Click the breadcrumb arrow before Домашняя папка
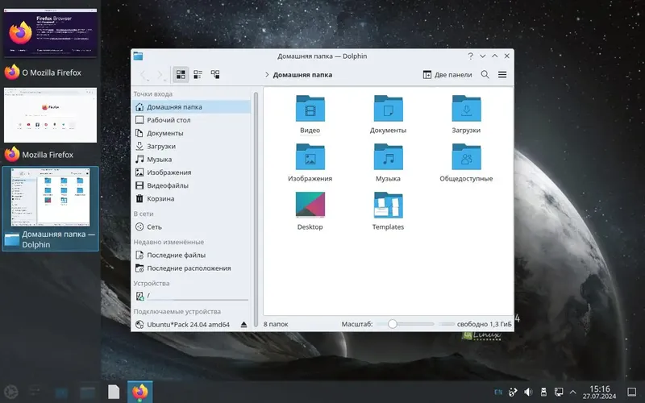 (267, 74)
